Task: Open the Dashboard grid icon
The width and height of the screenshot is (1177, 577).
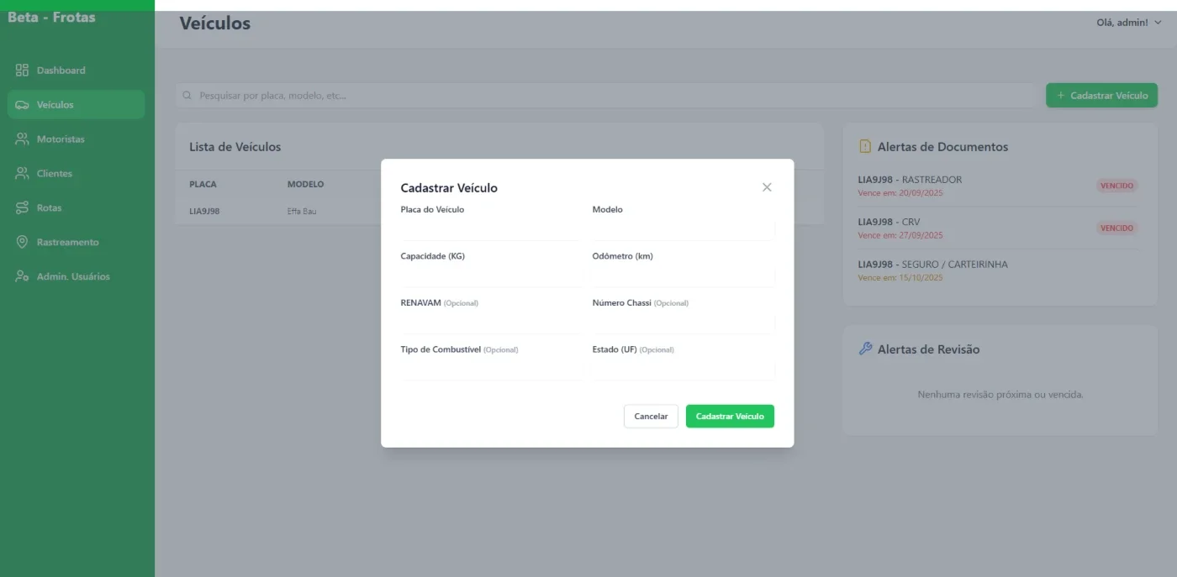Action: point(23,71)
